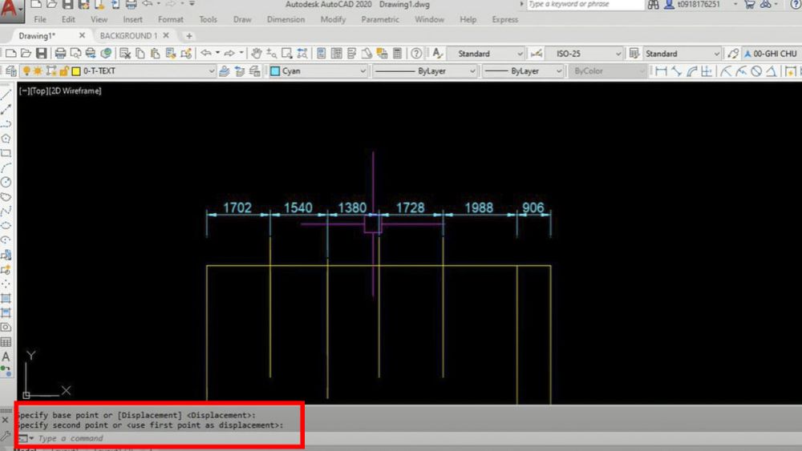
Task: Select the Circle tool in Draw toolbar
Action: [6, 182]
